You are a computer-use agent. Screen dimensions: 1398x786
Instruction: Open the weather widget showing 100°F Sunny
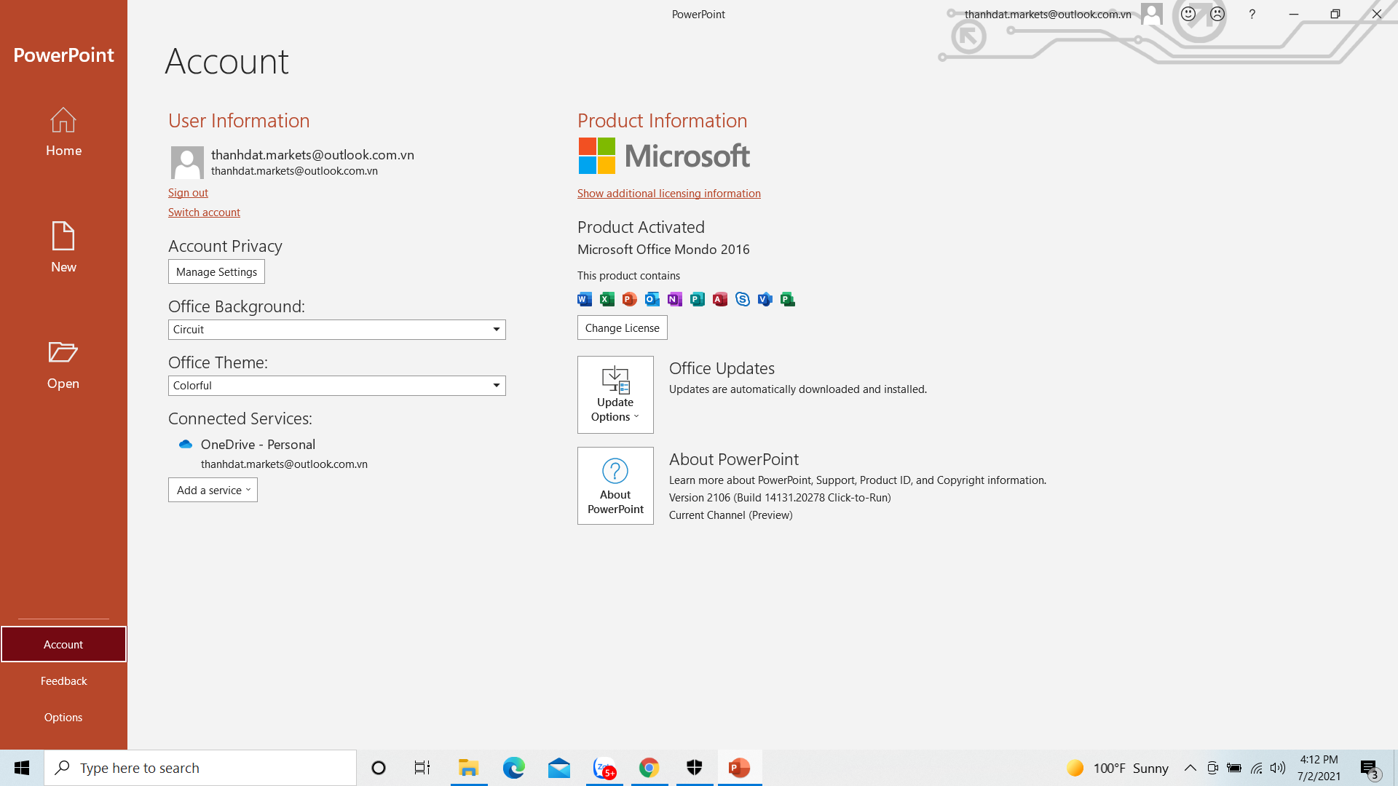coord(1118,768)
